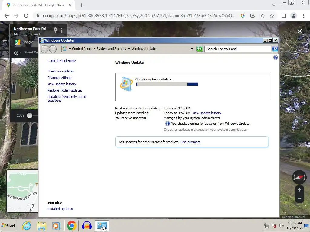
Task: Open the Start menu
Action: click(x=8, y=225)
